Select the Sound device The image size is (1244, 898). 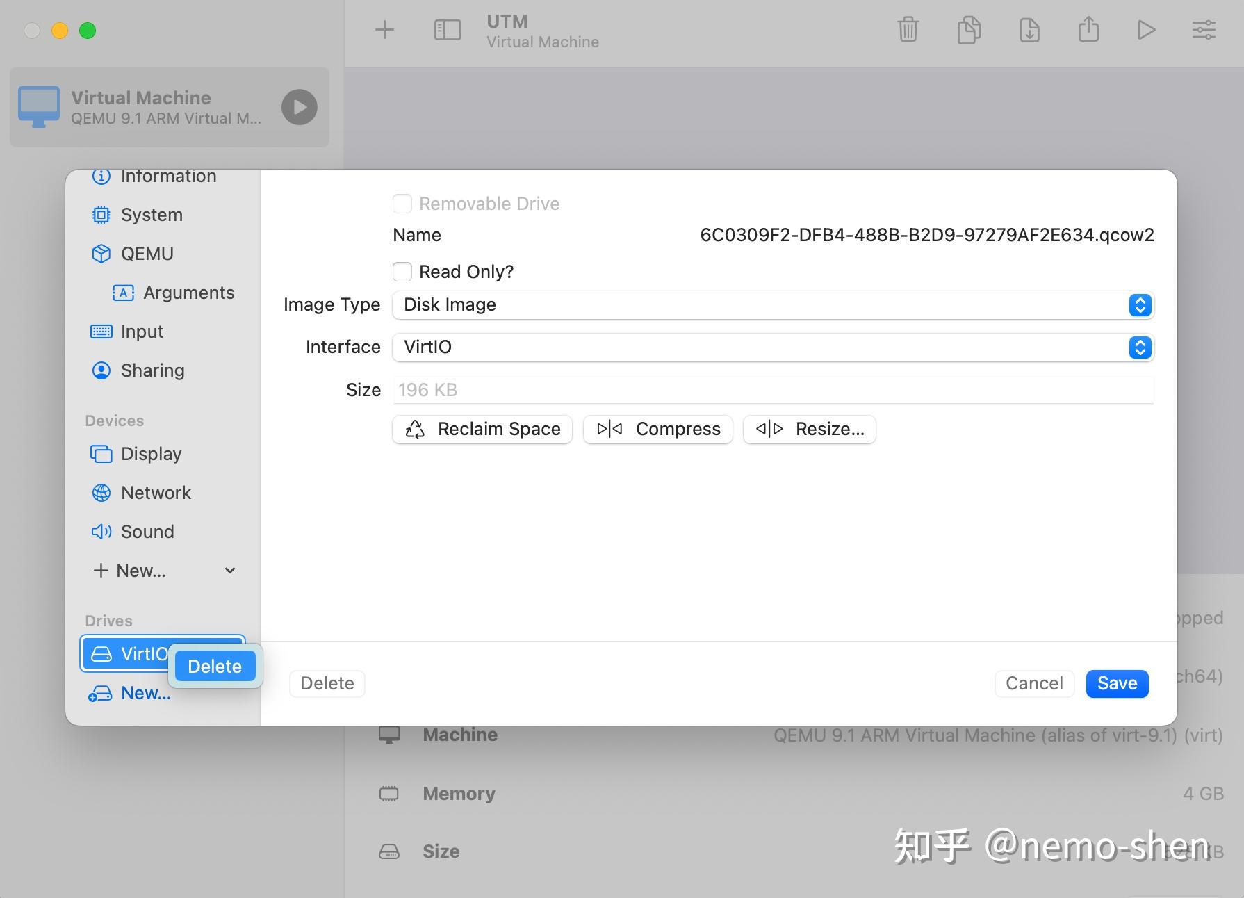click(147, 532)
